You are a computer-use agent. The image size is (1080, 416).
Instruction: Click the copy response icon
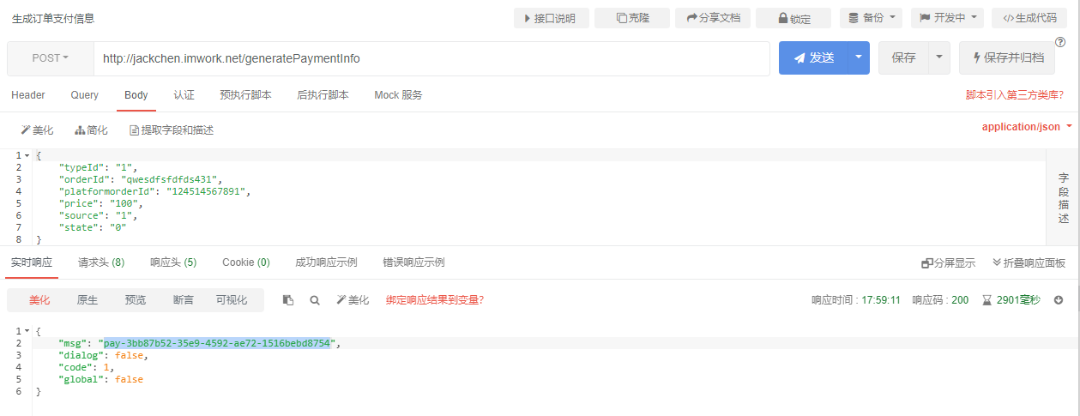click(288, 300)
